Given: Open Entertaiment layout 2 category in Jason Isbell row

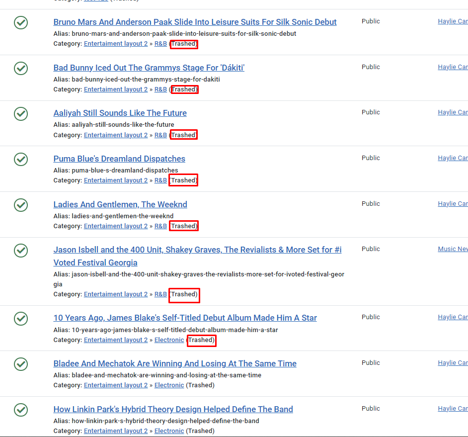Looking at the screenshot, I should (116, 294).
